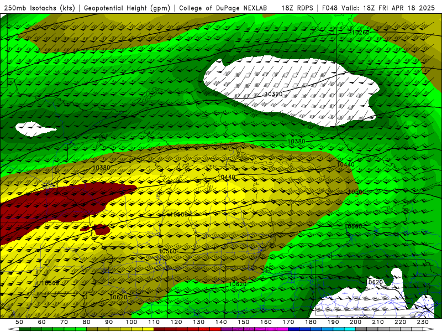
Task: Click the colorbar label 130
Action: click(199, 322)
